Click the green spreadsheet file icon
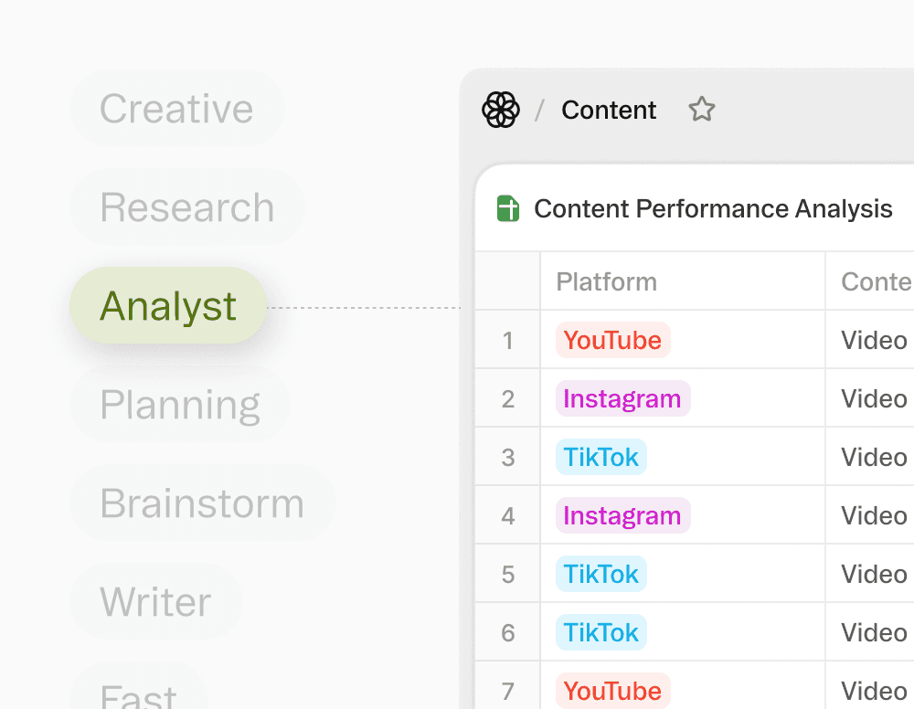The image size is (914, 709). [508, 209]
